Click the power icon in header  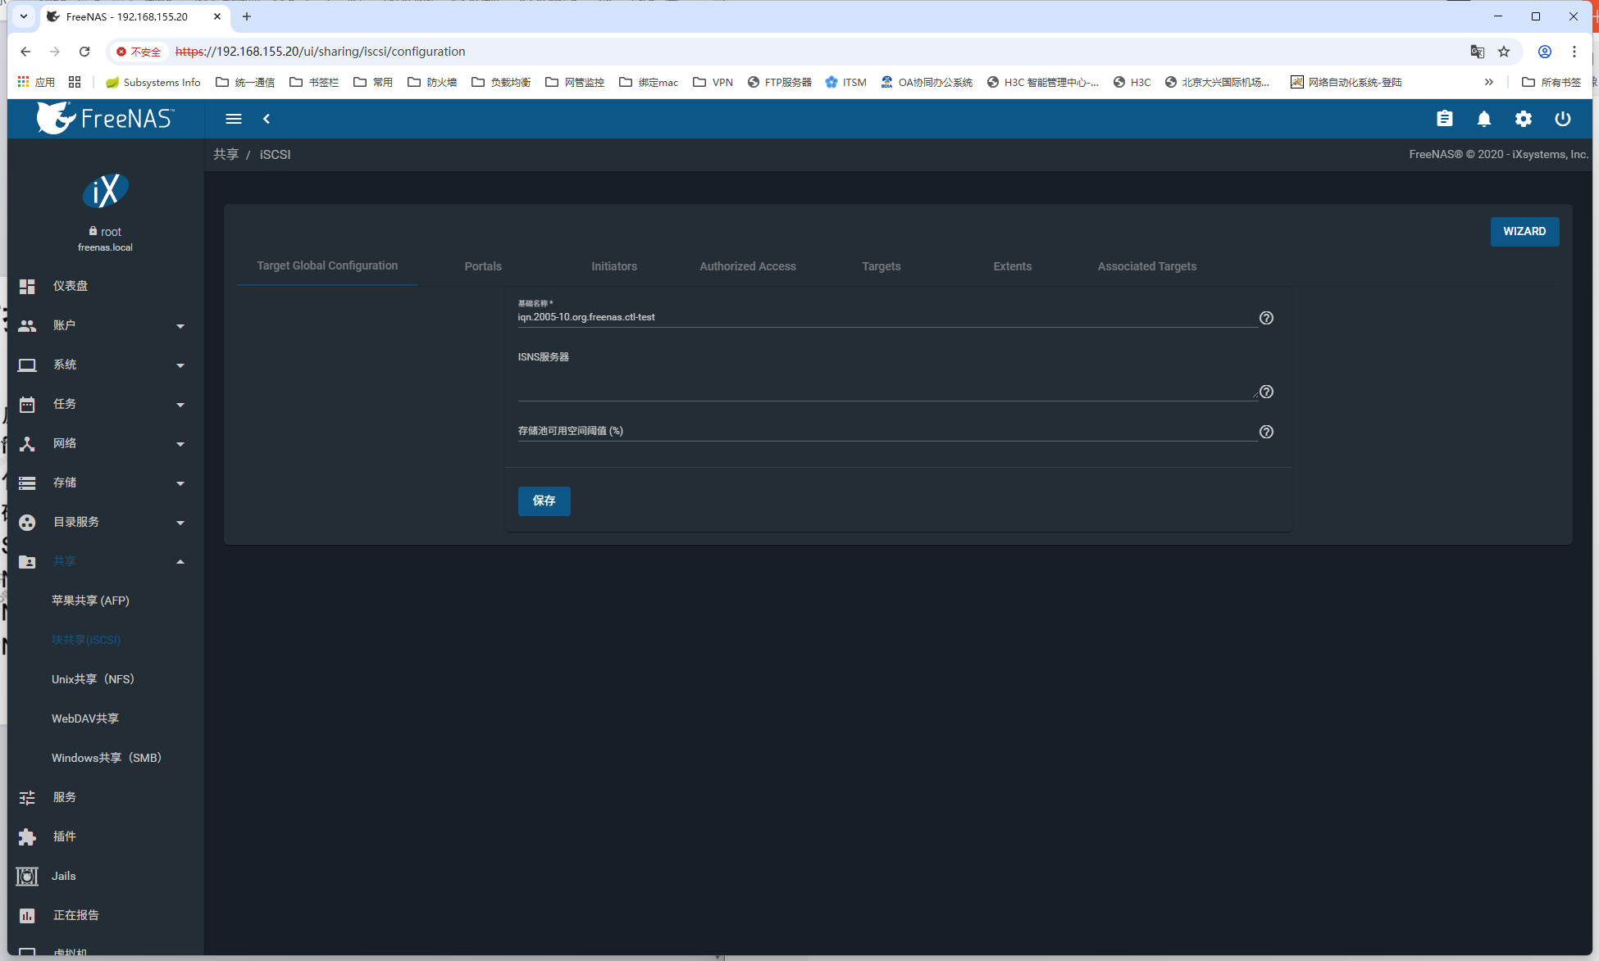tap(1563, 119)
